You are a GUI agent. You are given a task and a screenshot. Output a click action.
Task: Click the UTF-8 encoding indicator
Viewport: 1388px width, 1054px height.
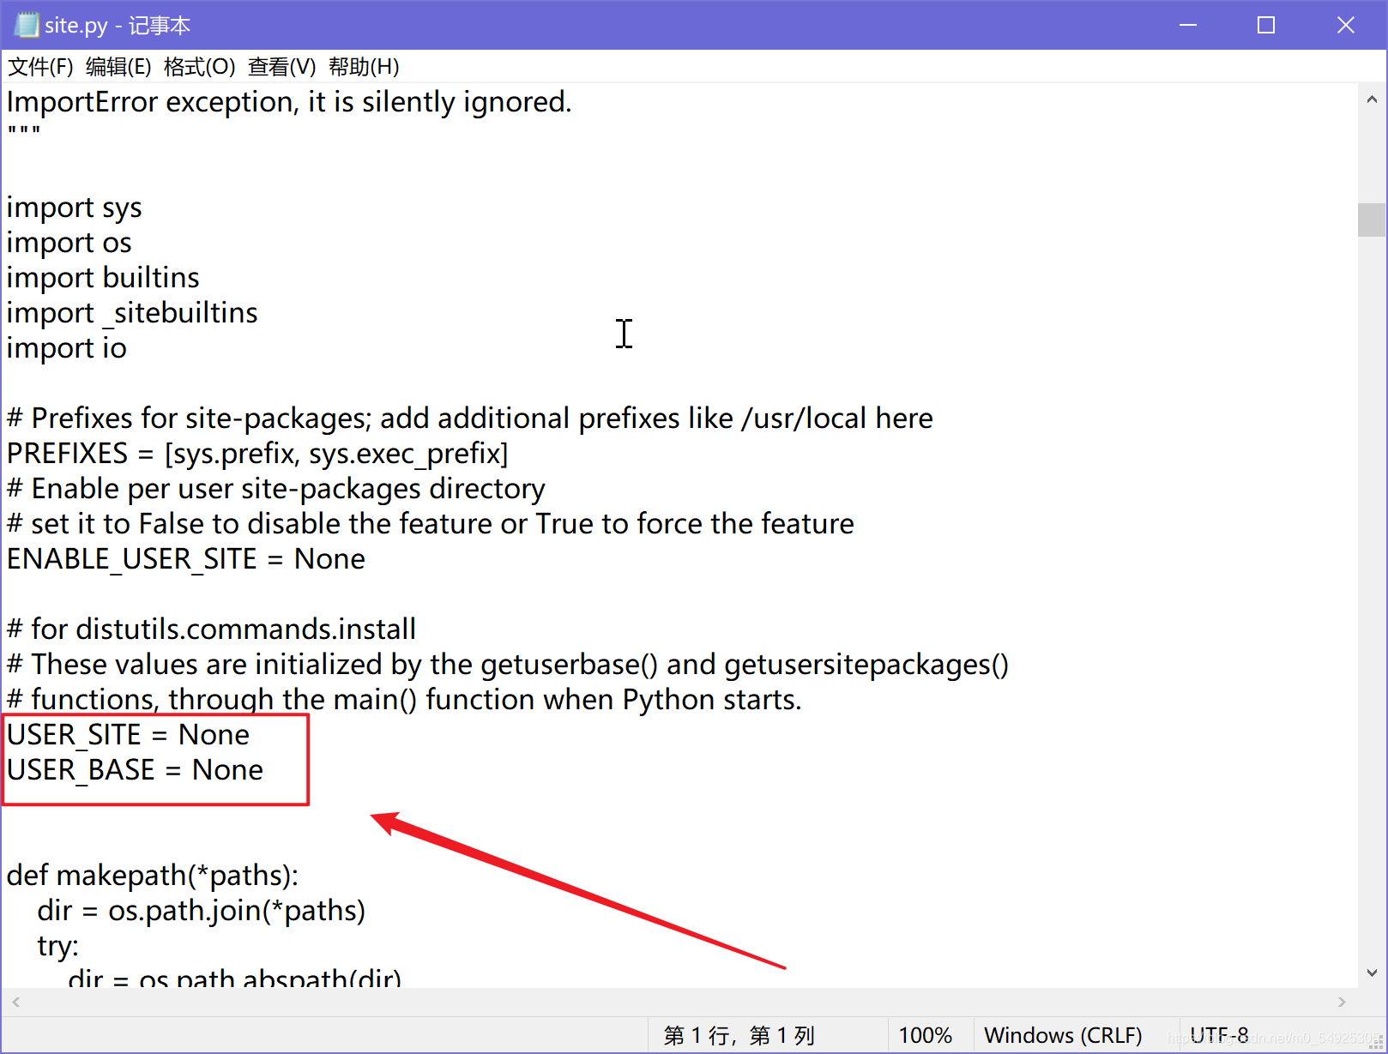pos(1219,1034)
